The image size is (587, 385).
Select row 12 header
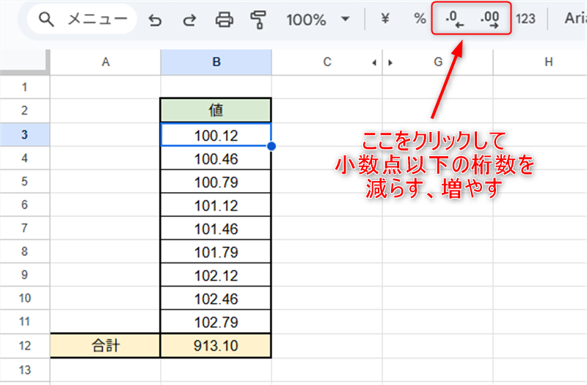[24, 345]
